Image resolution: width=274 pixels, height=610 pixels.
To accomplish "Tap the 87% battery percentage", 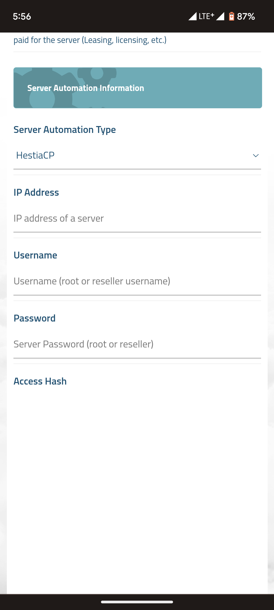I will point(246,17).
